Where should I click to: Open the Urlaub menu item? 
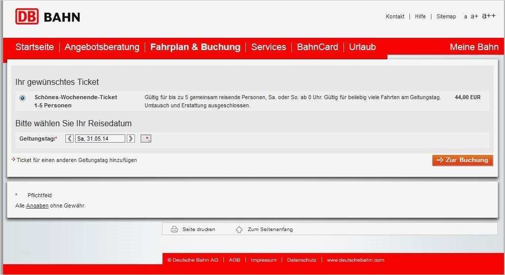pyautogui.click(x=362, y=47)
